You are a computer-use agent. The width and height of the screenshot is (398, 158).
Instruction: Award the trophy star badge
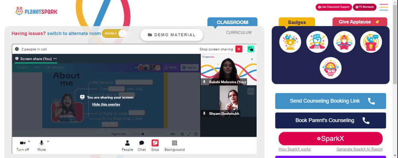290,42
